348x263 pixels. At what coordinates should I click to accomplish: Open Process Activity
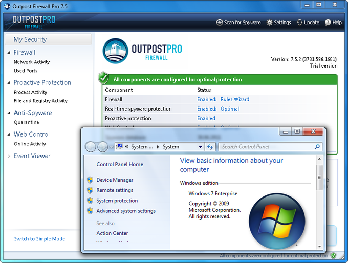pyautogui.click(x=30, y=92)
